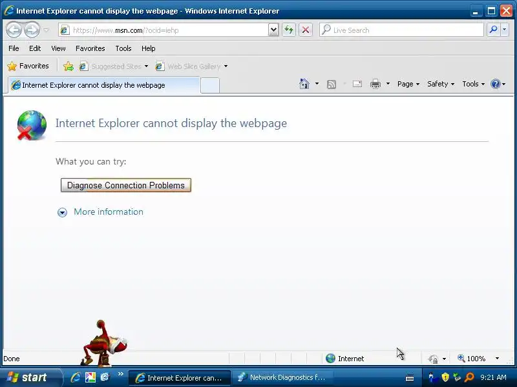Expand the zoom level dropdown arrow
Viewport: 517px width, 387px height.
tap(497, 359)
